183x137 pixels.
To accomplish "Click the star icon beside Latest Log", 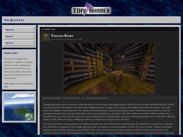I will point(42,29).
